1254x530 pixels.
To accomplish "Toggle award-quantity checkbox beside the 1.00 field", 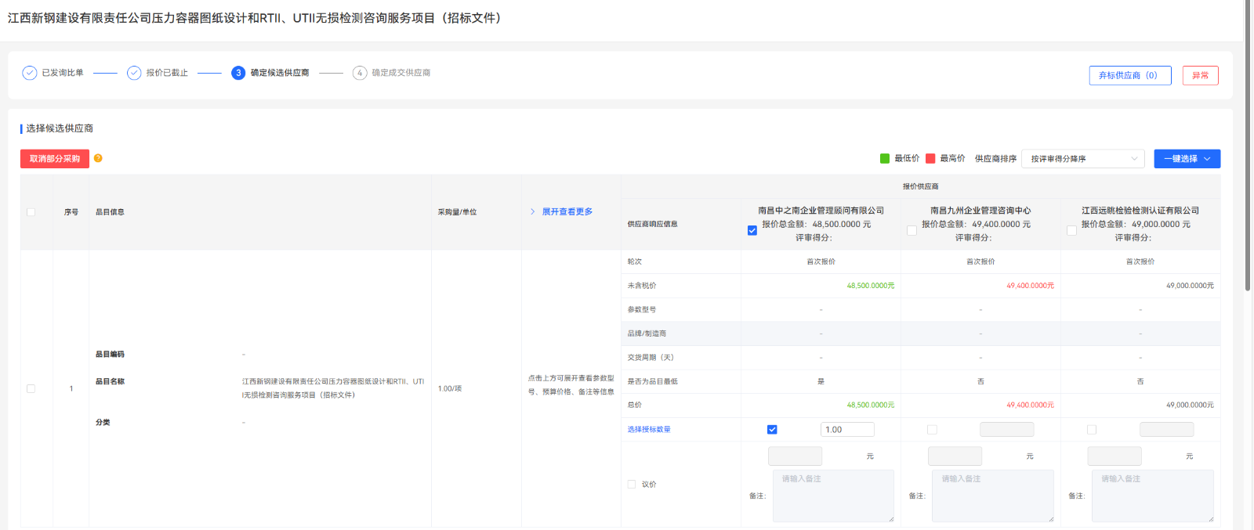I will [772, 430].
